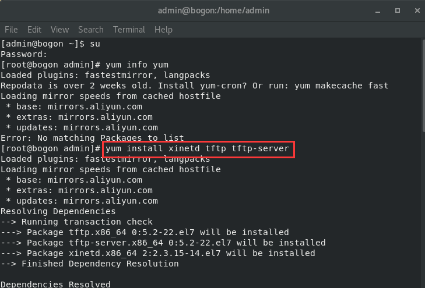This screenshot has width=425, height=288.
Task: Click the scrollbar down arrow
Action: (422, 284)
